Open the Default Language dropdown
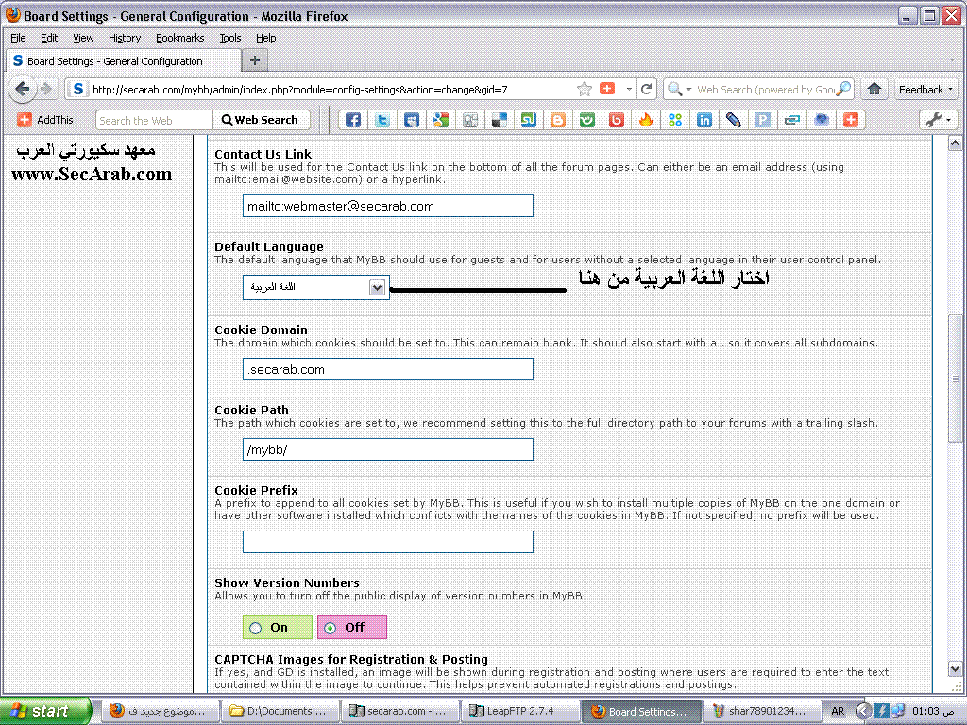The image size is (967, 725). pyautogui.click(x=377, y=288)
